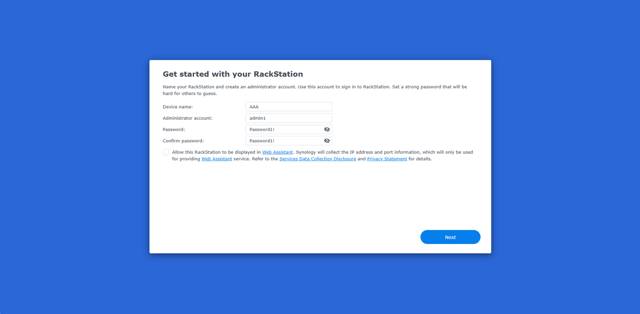Enable the Web Assistant display checkbox
Screen dimensions: 640x314
[x=166, y=152]
